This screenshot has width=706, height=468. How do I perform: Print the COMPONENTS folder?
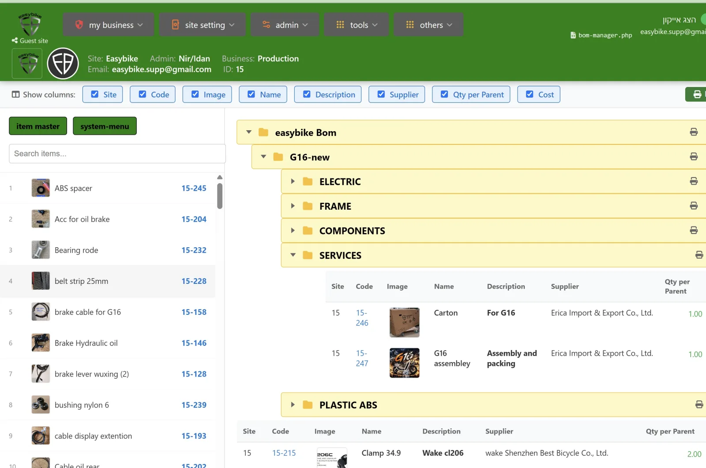[694, 230]
